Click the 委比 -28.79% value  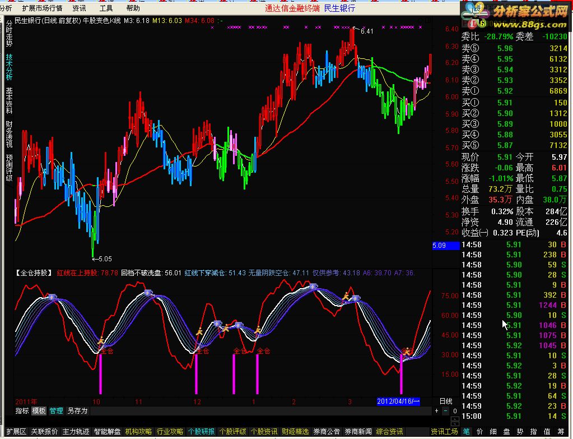pyautogui.click(x=499, y=36)
